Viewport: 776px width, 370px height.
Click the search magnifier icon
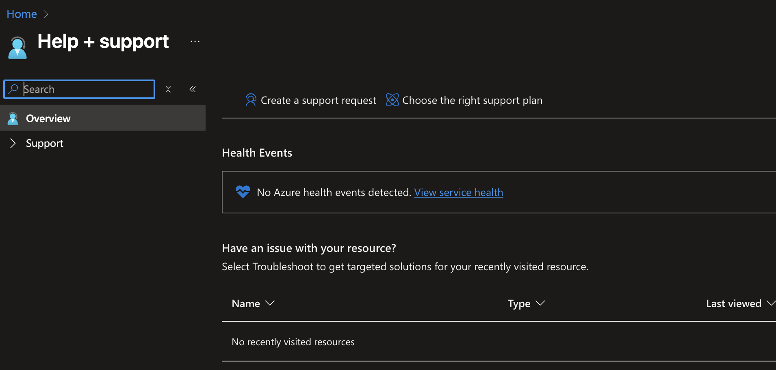click(x=13, y=89)
